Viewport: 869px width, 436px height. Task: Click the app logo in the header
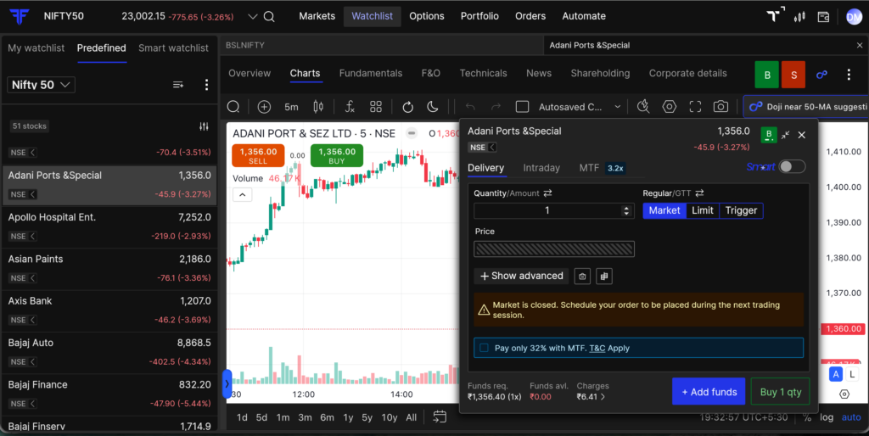tap(20, 17)
